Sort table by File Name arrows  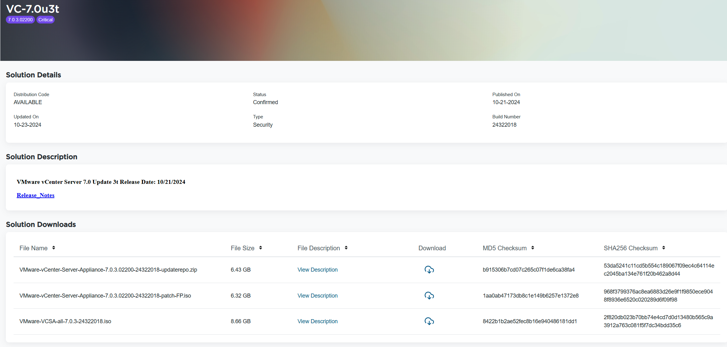coord(54,248)
